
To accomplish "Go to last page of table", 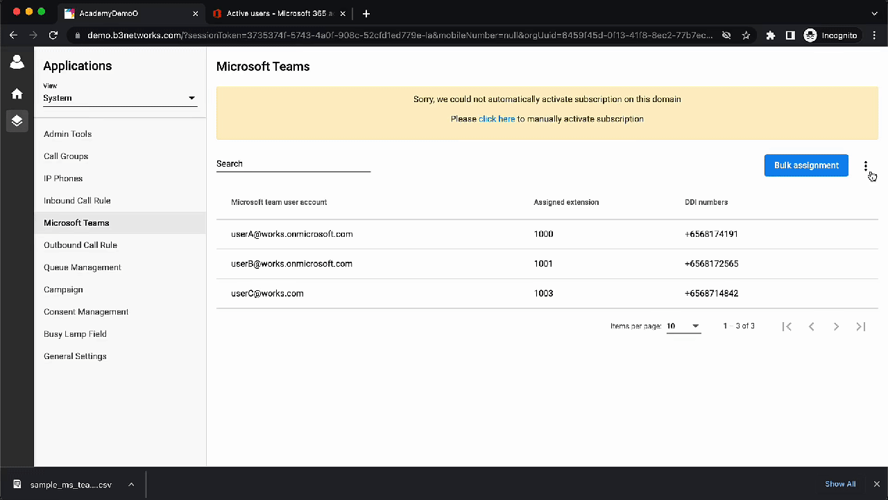I will [861, 326].
